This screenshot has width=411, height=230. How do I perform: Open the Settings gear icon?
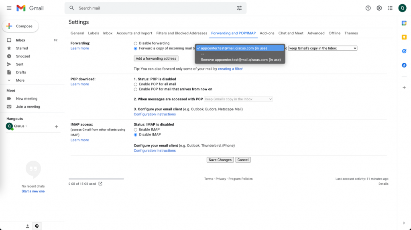tap(379, 8)
